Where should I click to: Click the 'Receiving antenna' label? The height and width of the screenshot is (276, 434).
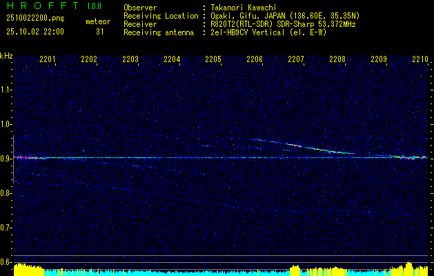click(159, 32)
